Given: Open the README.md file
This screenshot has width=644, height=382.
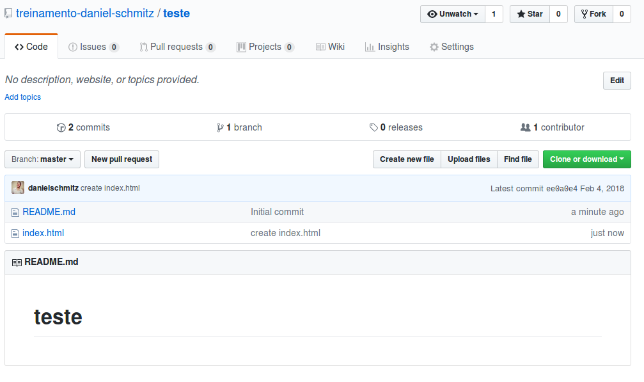Looking at the screenshot, I should coord(49,212).
